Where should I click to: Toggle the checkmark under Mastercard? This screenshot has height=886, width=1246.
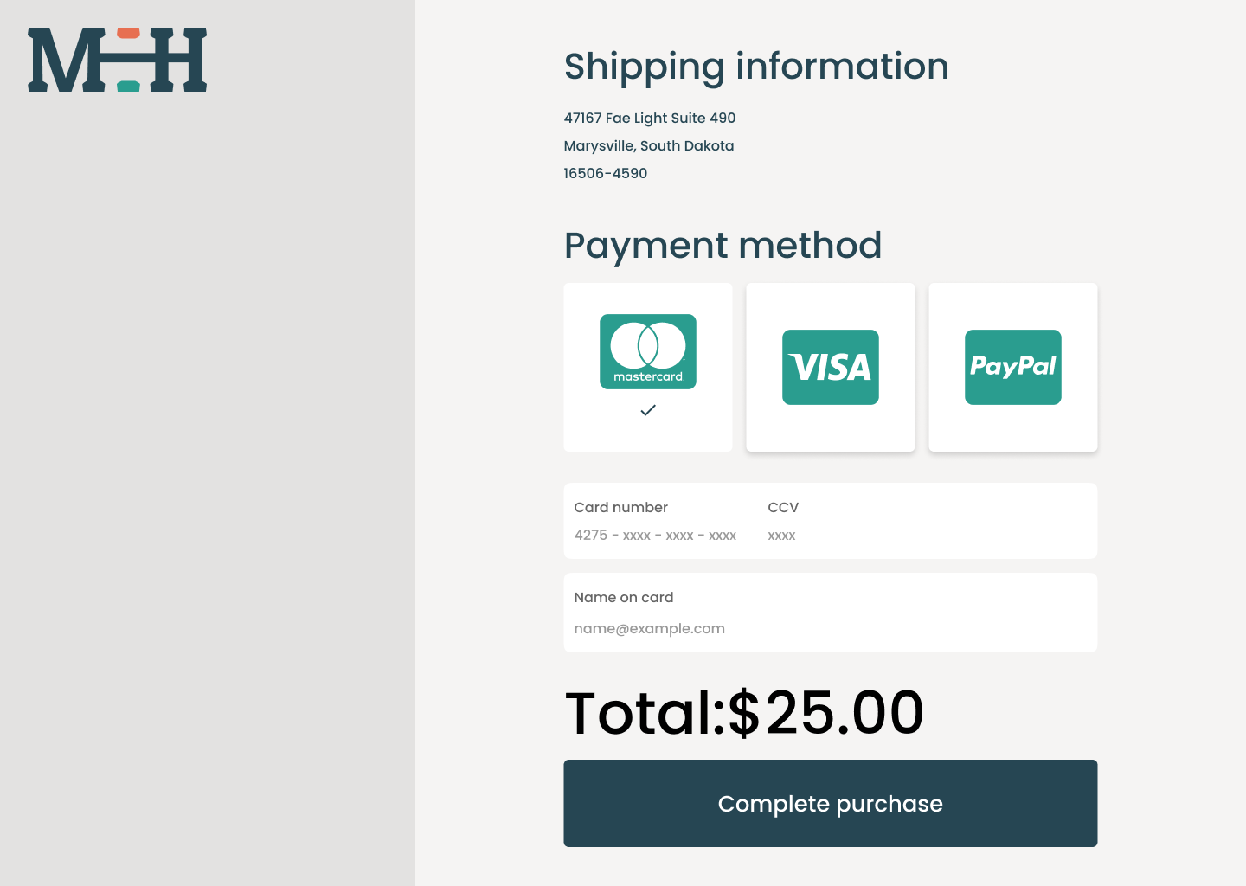click(x=647, y=411)
